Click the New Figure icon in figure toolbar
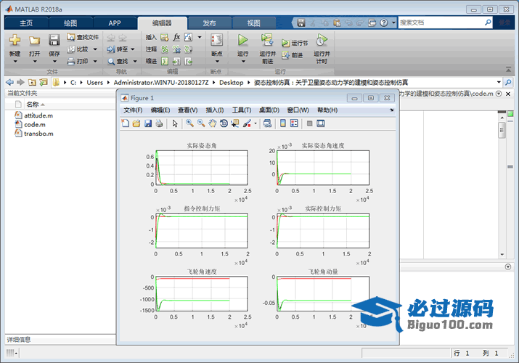This screenshot has width=519, height=363. [125, 123]
